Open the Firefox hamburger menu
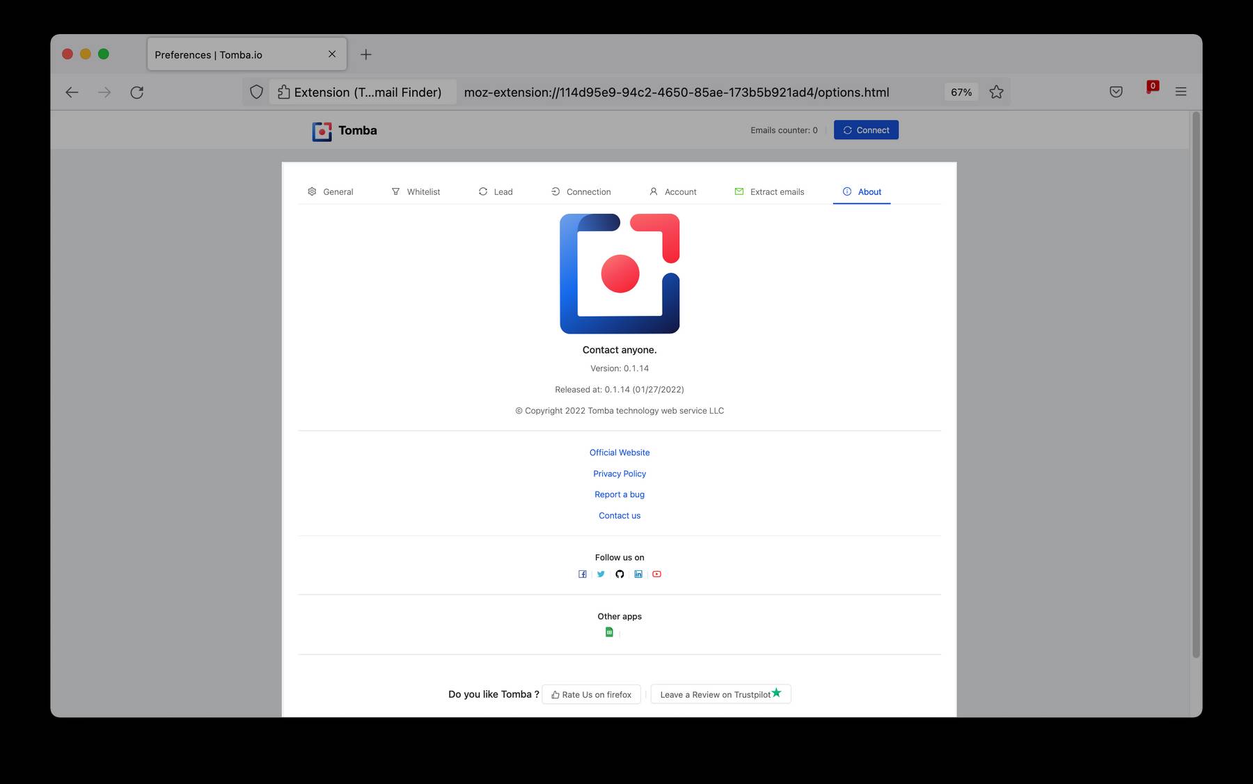Viewport: 1253px width, 784px height. 1181,92
